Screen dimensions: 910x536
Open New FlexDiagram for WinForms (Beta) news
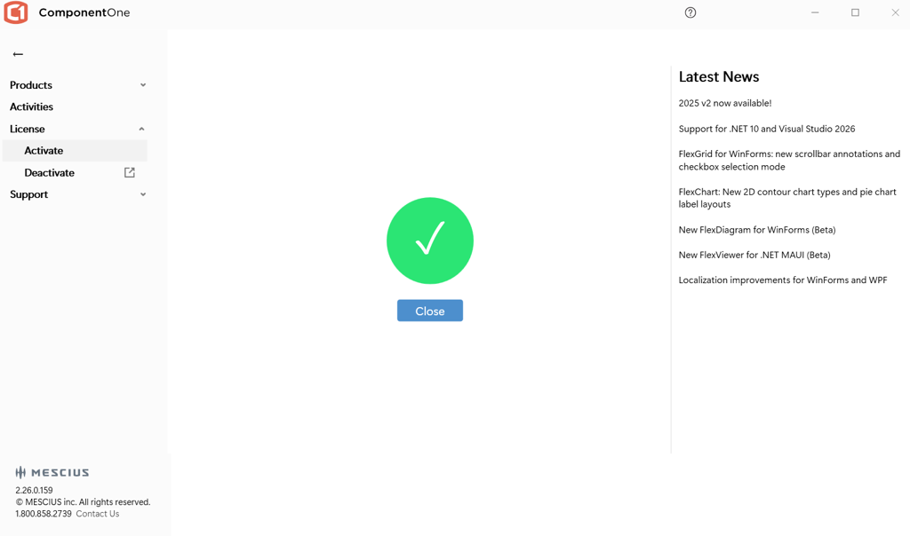coord(757,230)
